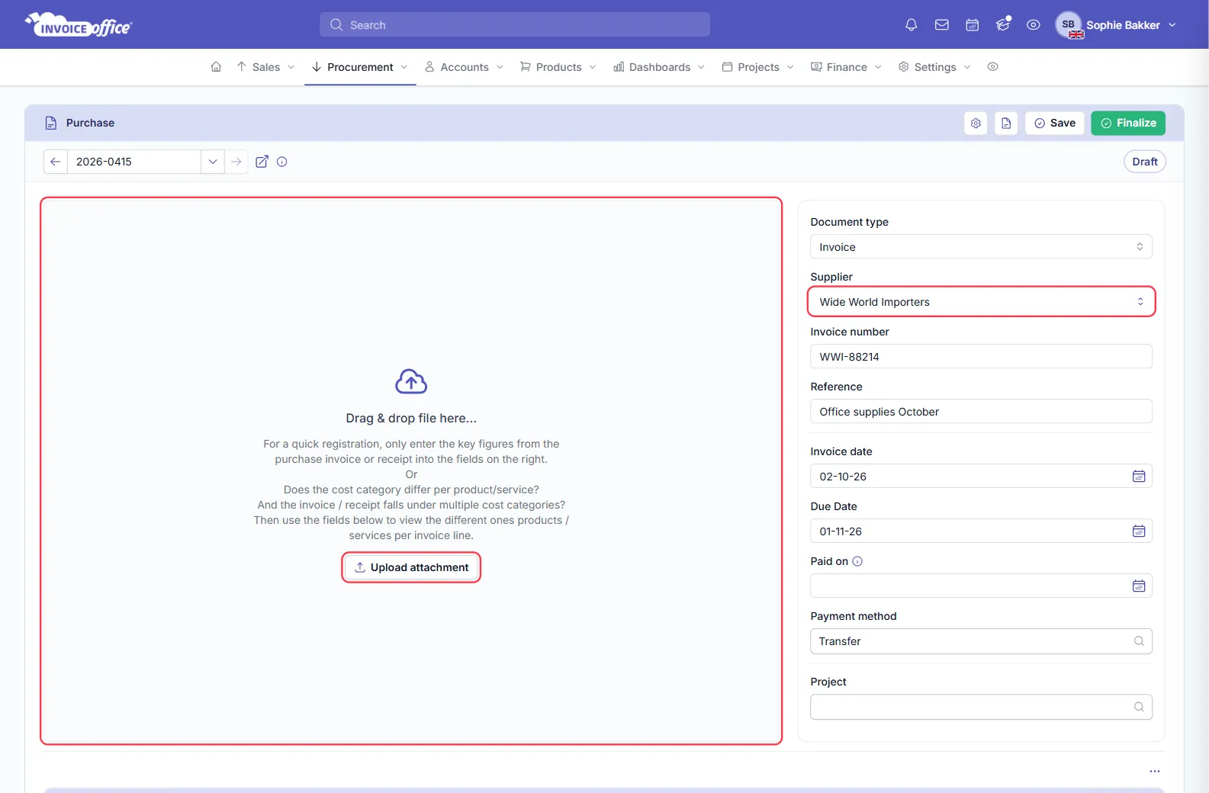Click the Paid on info icon
1209x793 pixels.
[x=857, y=561]
